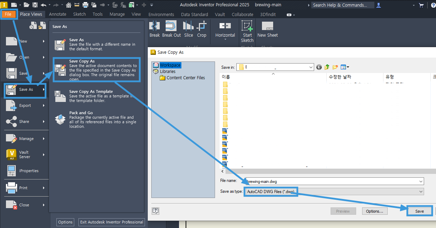The height and width of the screenshot is (228, 436).
Task: Select Workspace in the locations pane
Action: tap(169, 65)
